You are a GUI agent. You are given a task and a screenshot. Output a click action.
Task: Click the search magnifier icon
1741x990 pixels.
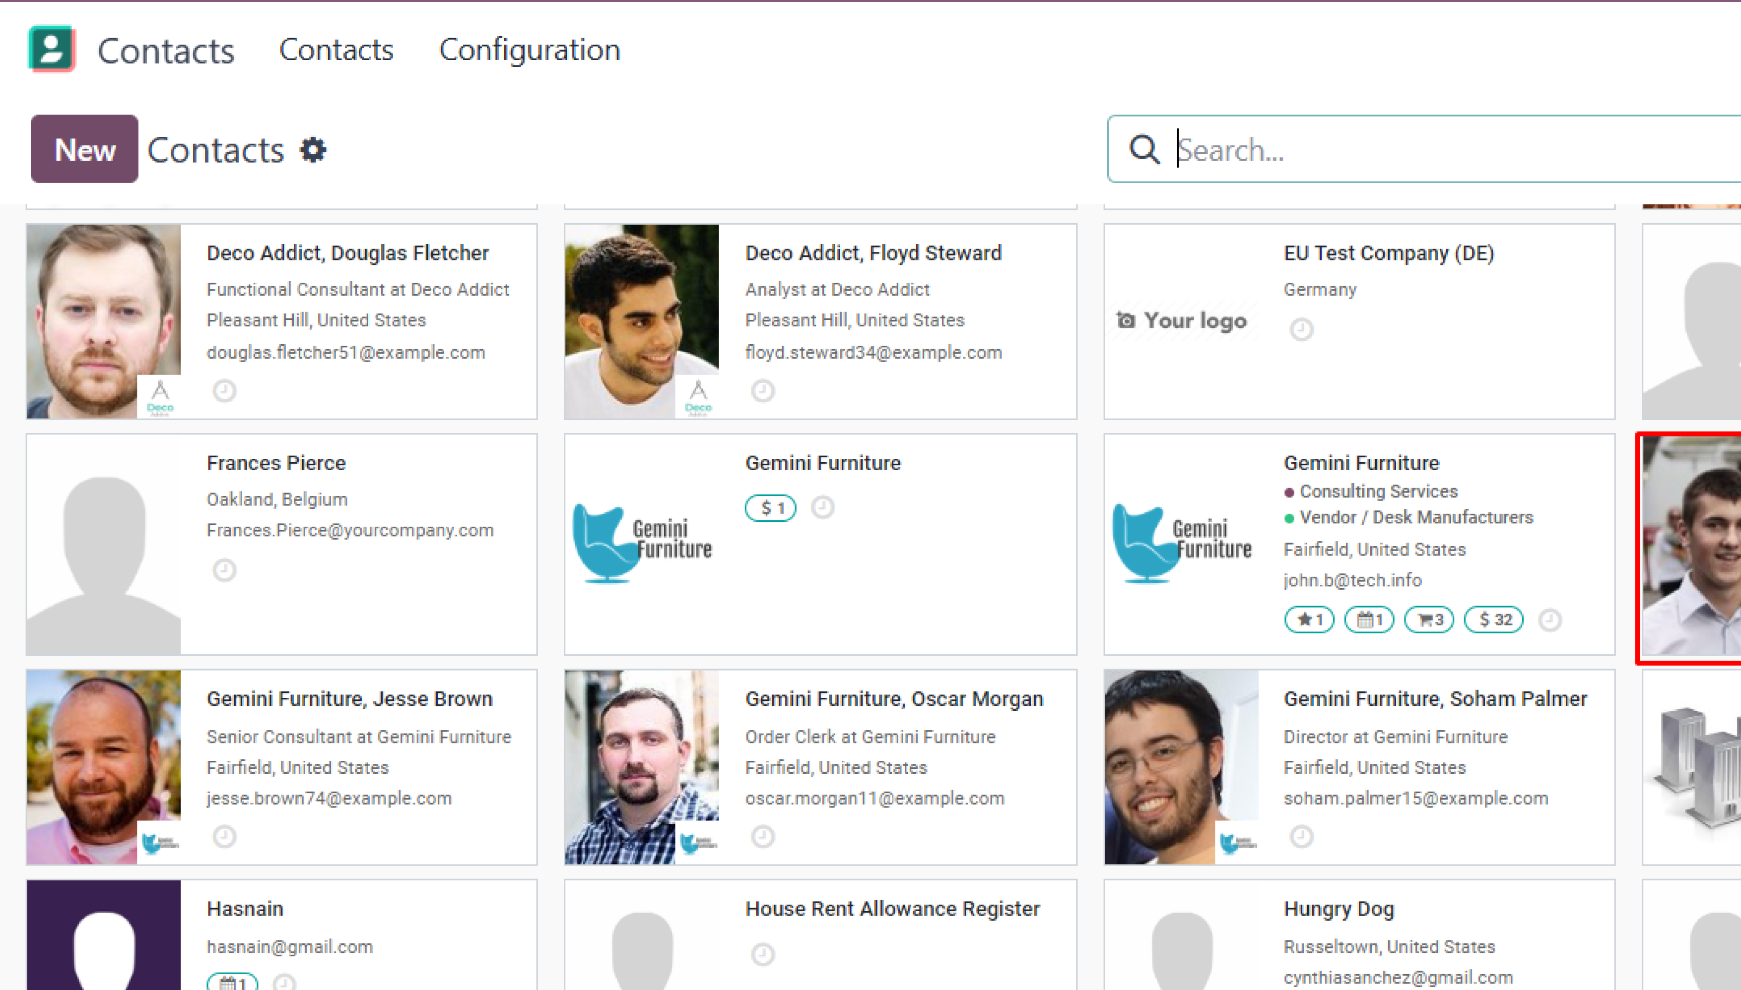coord(1143,150)
